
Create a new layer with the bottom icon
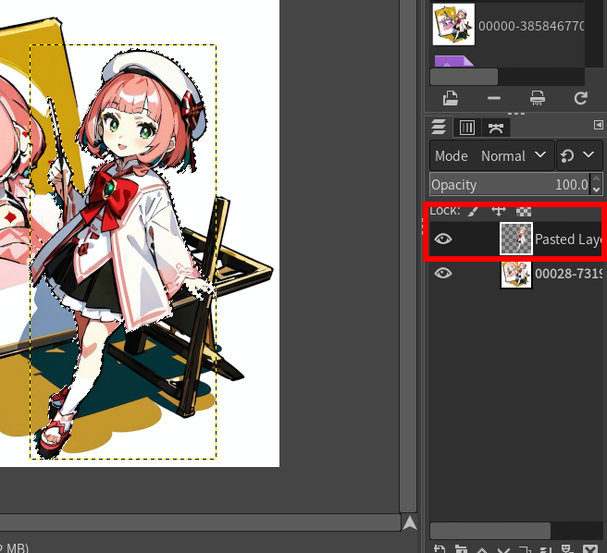440,548
